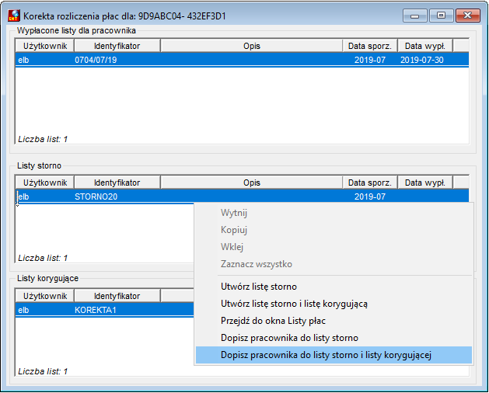Minimize the Korekta rozliczenia płac window
The image size is (489, 393).
point(415,16)
